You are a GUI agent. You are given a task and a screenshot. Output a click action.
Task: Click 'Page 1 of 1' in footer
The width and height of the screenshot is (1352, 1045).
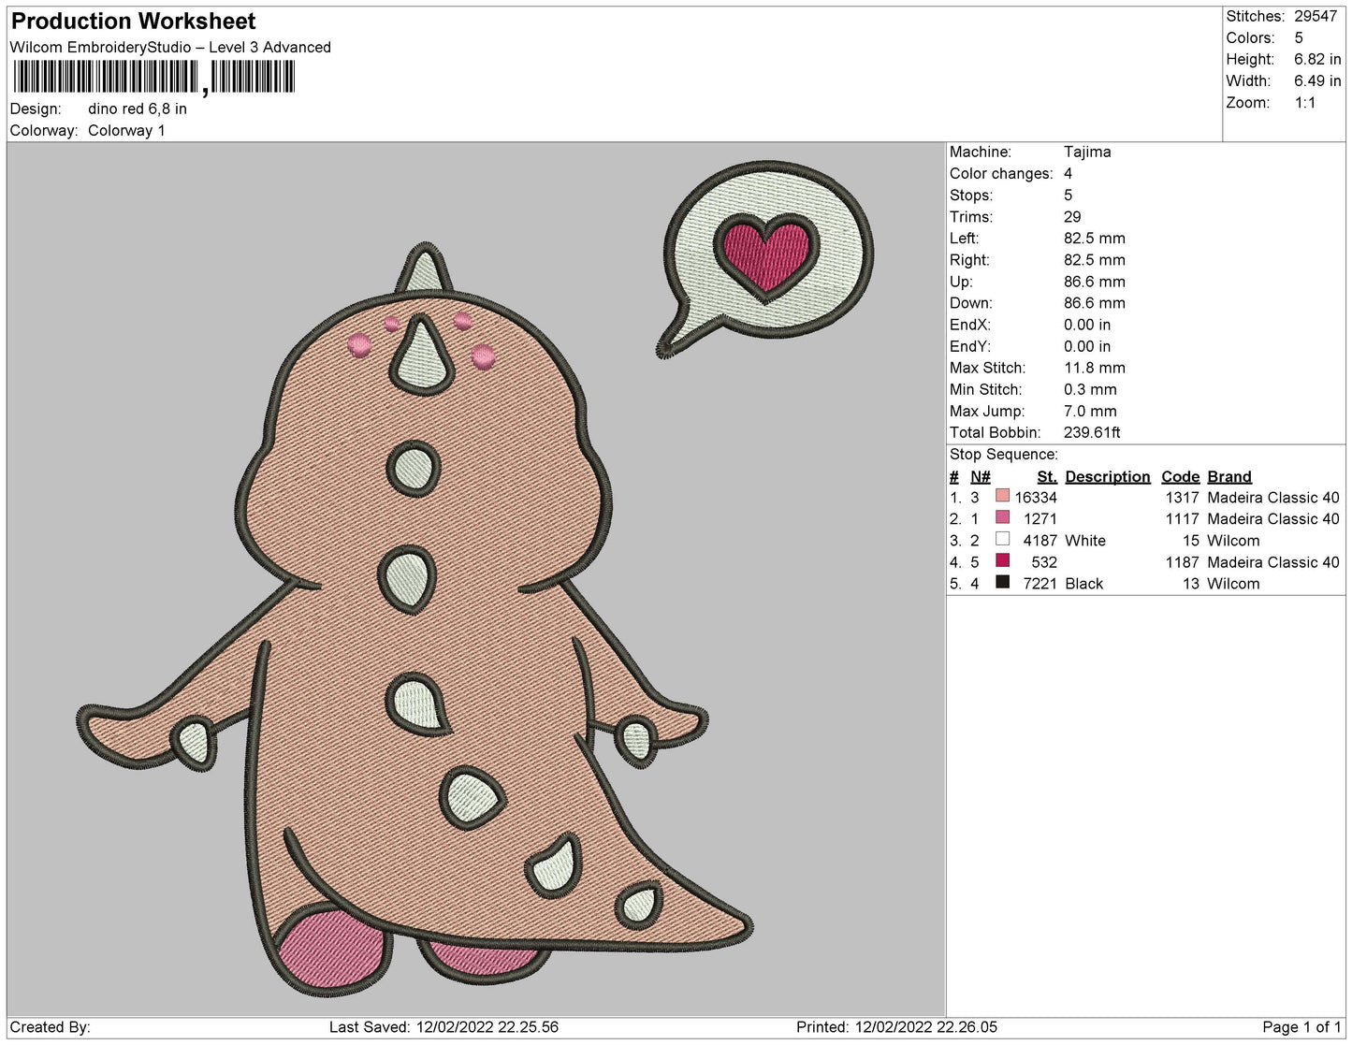(x=1302, y=1027)
